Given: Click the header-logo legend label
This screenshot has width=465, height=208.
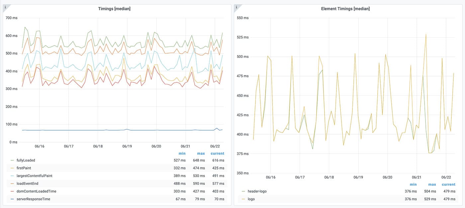Looking at the screenshot, I should coord(257,191).
